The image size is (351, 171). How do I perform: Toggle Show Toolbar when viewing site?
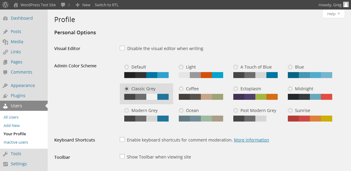[122, 156]
